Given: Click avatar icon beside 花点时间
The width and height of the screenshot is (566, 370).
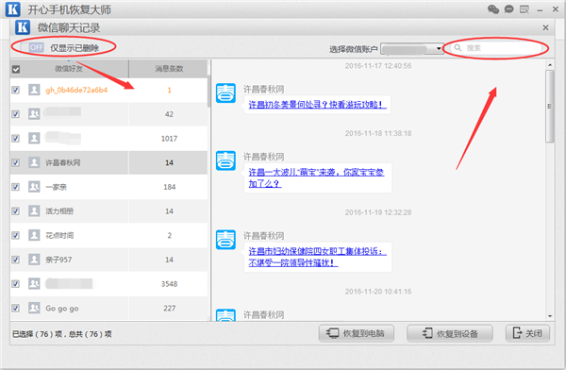Looking at the screenshot, I should [x=34, y=235].
